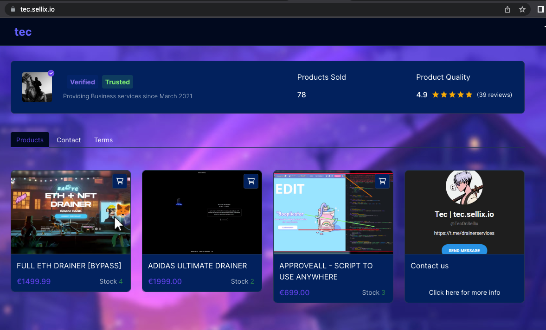Click Stock 3 label
This screenshot has width=546, height=330.
click(x=373, y=292)
